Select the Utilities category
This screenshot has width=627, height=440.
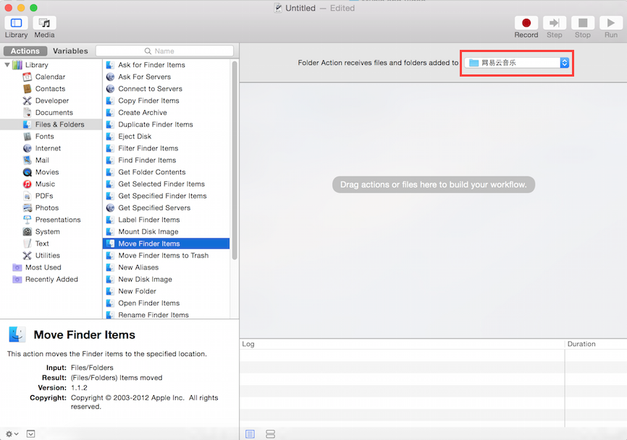pyautogui.click(x=47, y=255)
